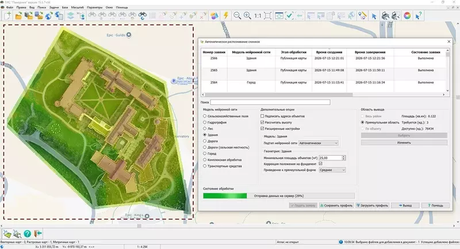Click the Номер заявки column header

click(x=214, y=52)
